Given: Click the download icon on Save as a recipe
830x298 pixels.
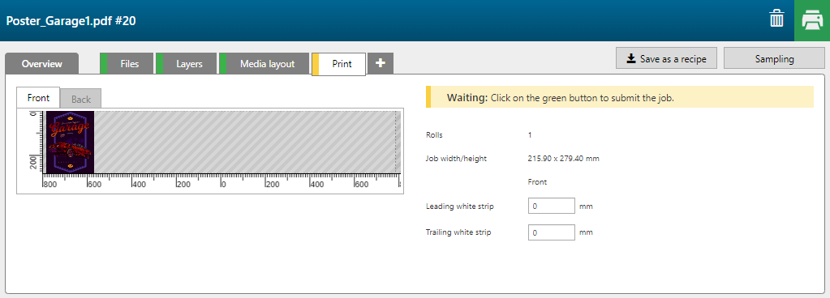Looking at the screenshot, I should click(631, 58).
